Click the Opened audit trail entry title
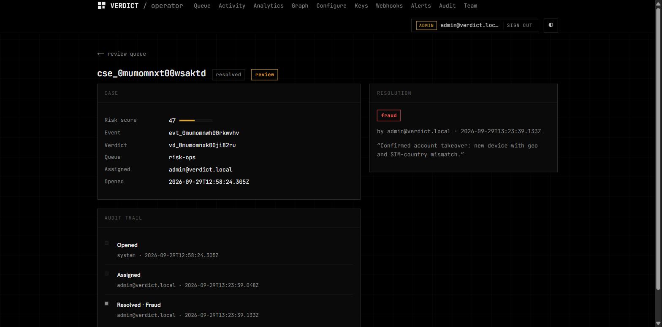The width and height of the screenshot is (662, 327). (x=127, y=245)
